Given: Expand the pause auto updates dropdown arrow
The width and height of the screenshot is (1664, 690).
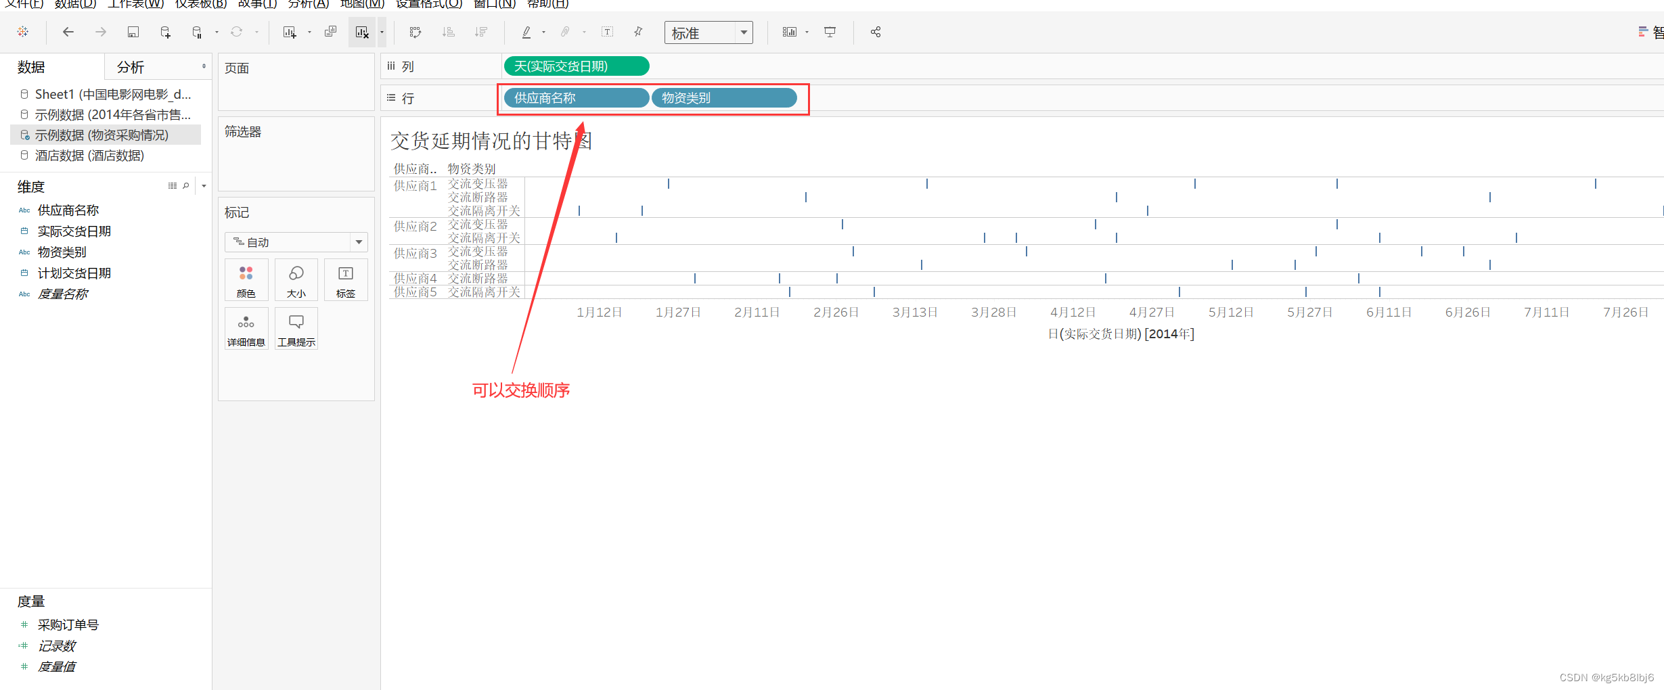Looking at the screenshot, I should coord(217,32).
